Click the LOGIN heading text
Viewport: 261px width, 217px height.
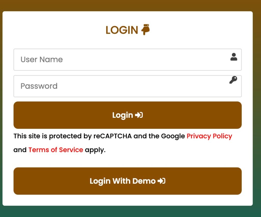122,30
